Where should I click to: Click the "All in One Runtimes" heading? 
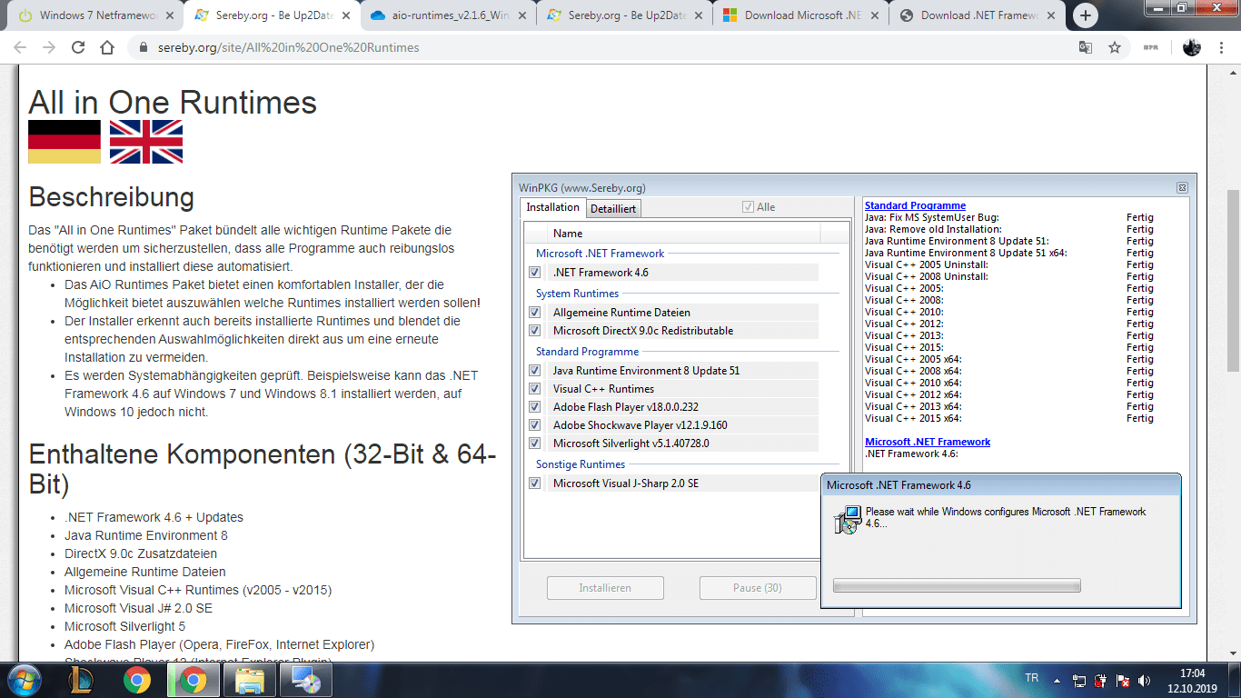(x=173, y=102)
